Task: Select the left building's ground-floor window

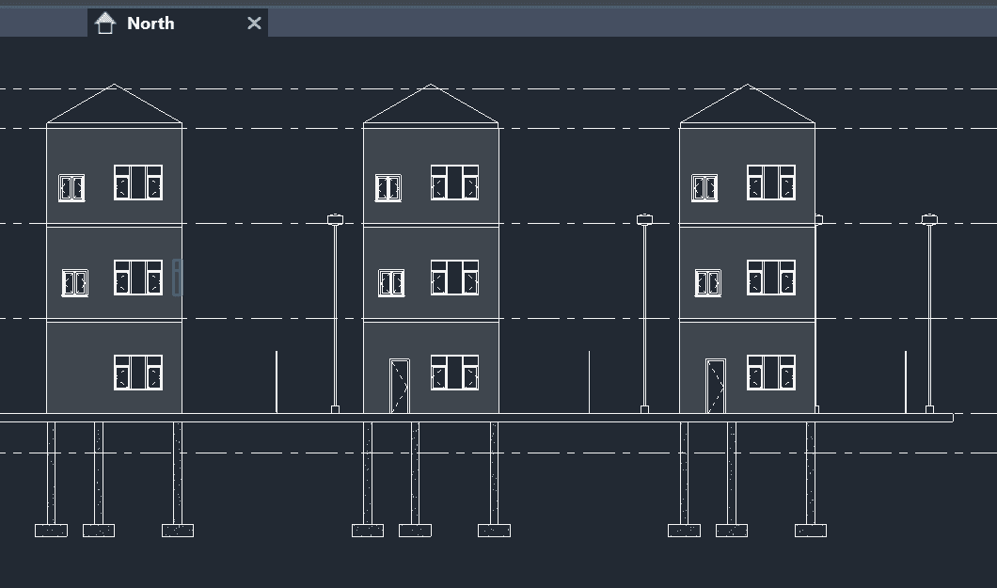Action: coord(138,373)
